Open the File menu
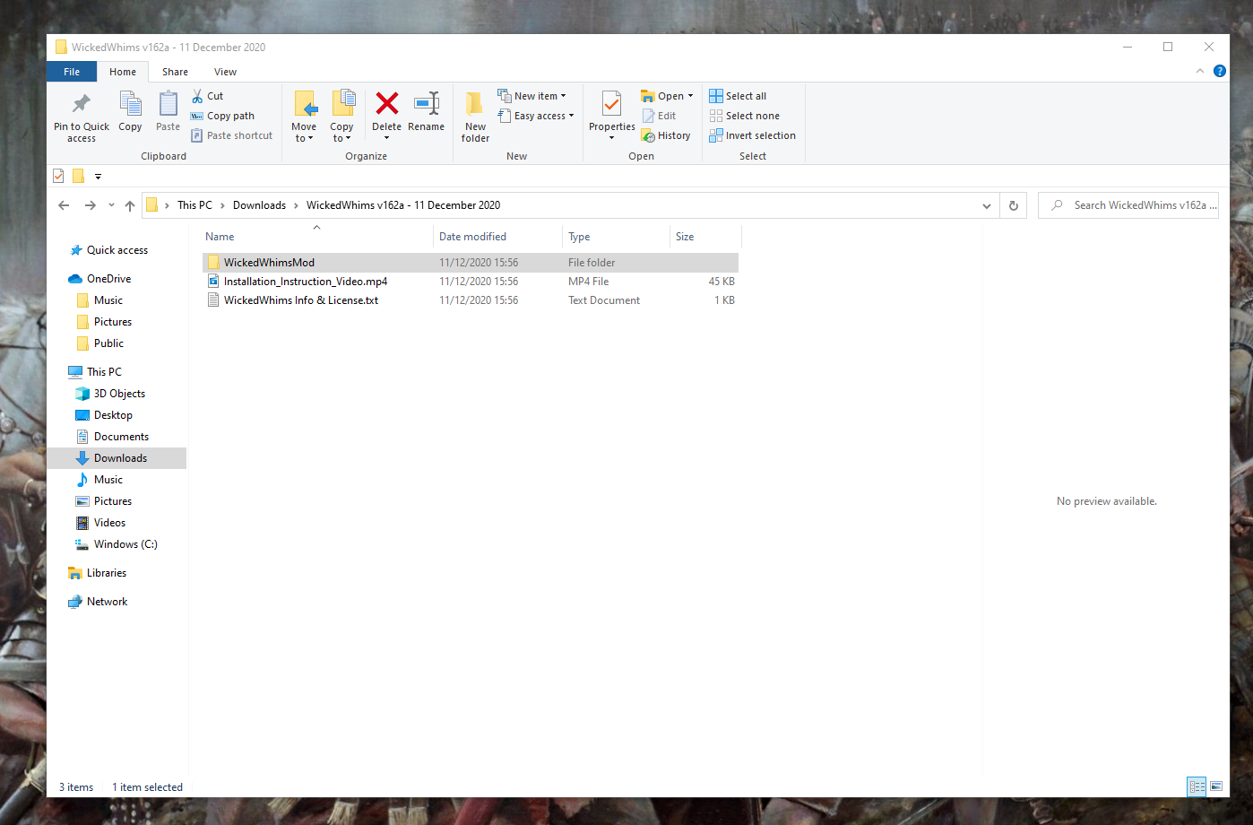 click(71, 71)
